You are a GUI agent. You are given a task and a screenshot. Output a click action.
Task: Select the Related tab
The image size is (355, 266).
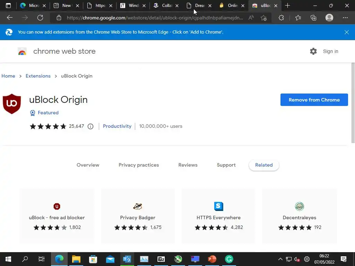click(x=264, y=165)
